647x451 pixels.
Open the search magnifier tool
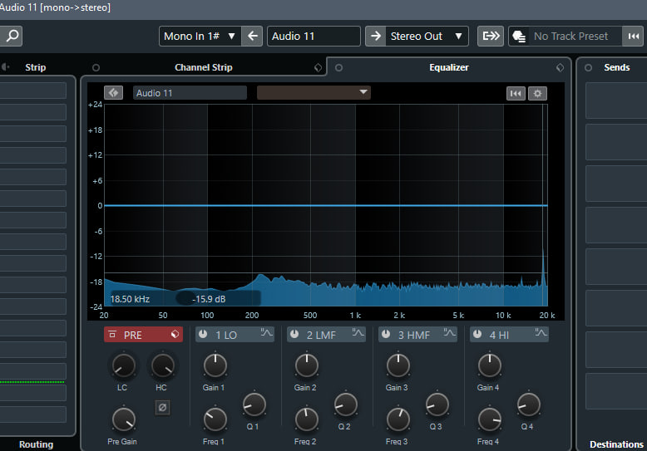(12, 36)
